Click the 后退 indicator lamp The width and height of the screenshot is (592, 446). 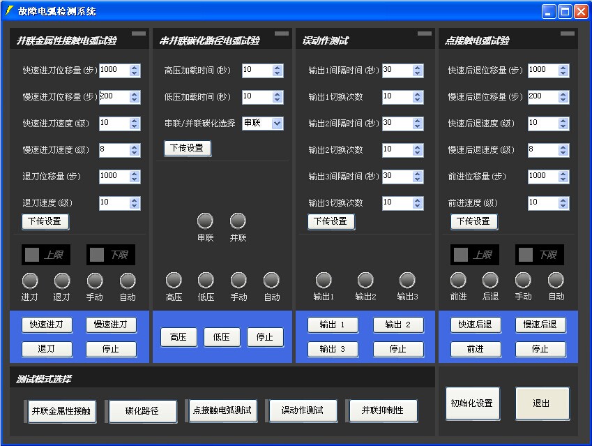[x=490, y=281]
